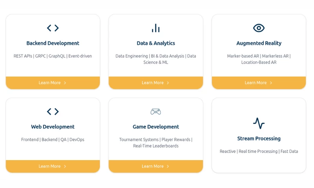This screenshot has height=188, width=314.
Task: Select the Game Development heading
Action: click(x=156, y=127)
